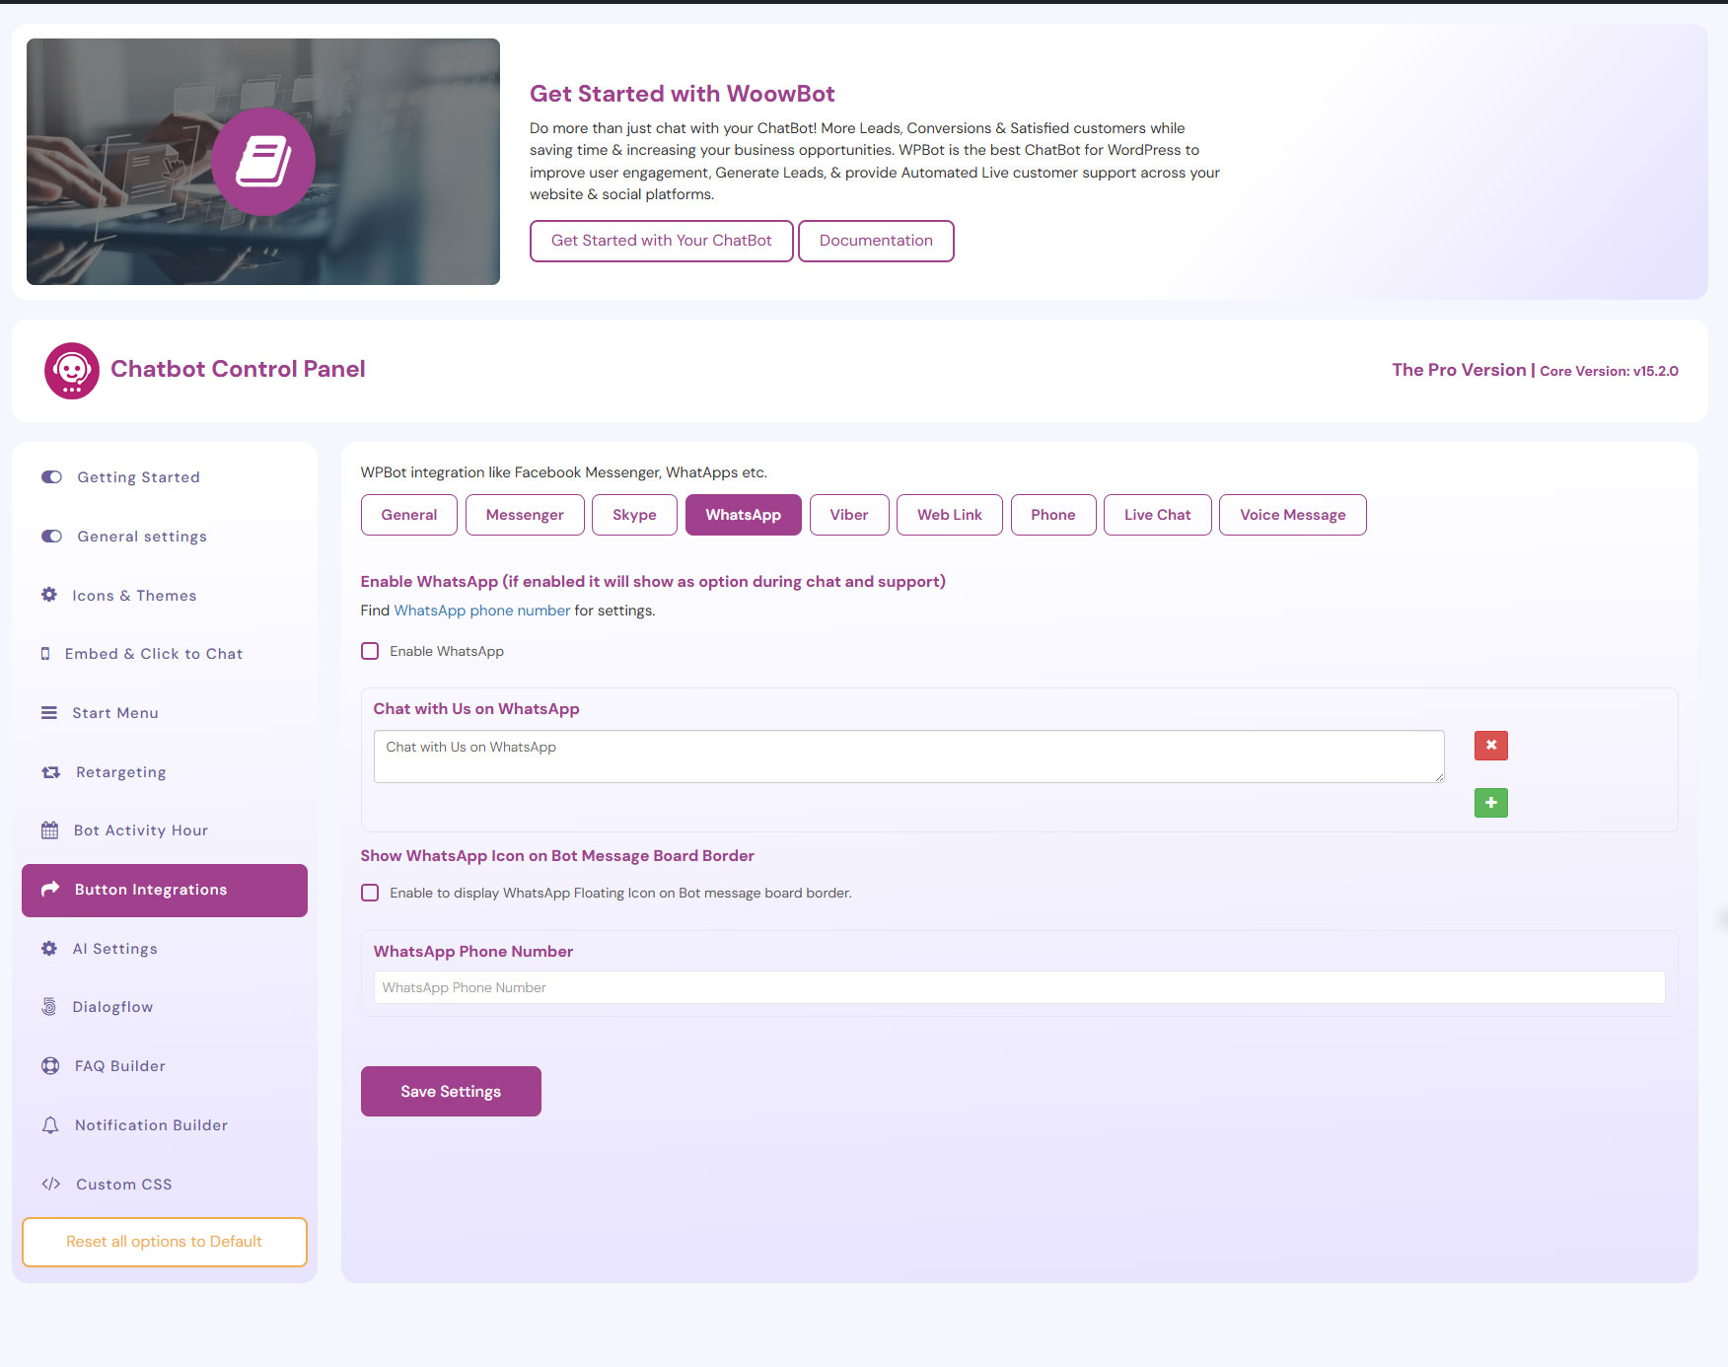
Task: Click the Custom CSS code icon
Action: [x=51, y=1184]
